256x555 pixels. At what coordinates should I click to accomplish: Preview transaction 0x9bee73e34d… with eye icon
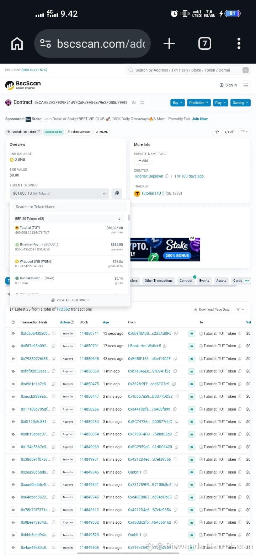pyautogui.click(x=13, y=522)
